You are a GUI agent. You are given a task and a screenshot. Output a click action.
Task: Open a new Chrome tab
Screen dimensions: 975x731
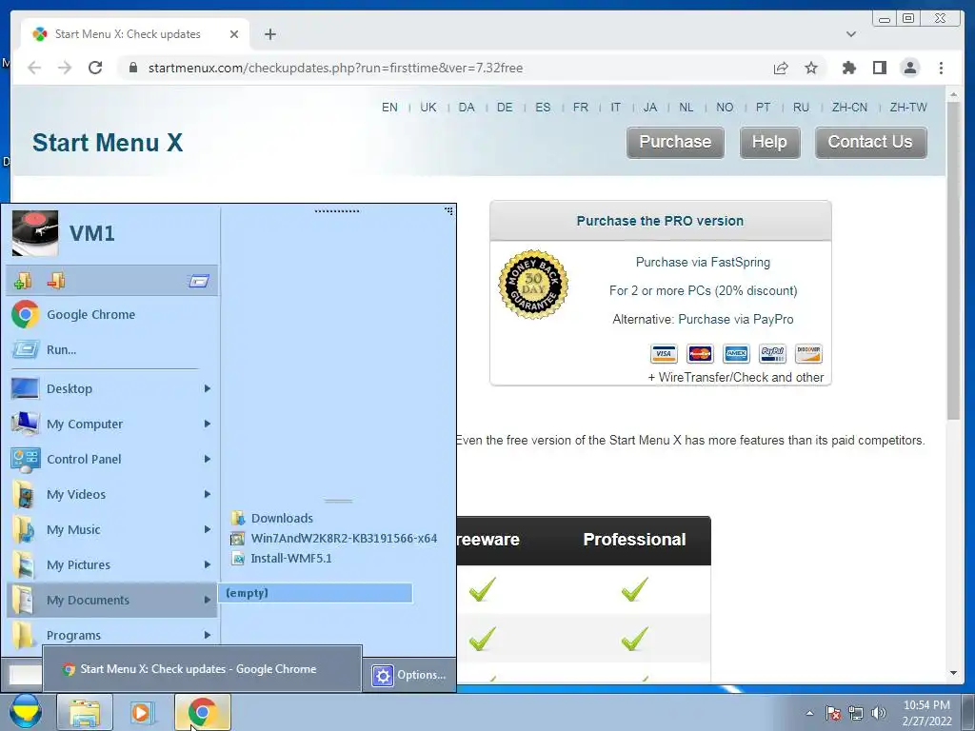[x=269, y=34]
